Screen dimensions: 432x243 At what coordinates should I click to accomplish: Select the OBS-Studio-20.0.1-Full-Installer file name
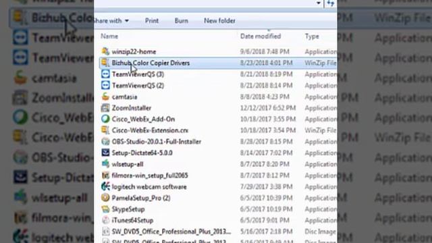(x=157, y=142)
